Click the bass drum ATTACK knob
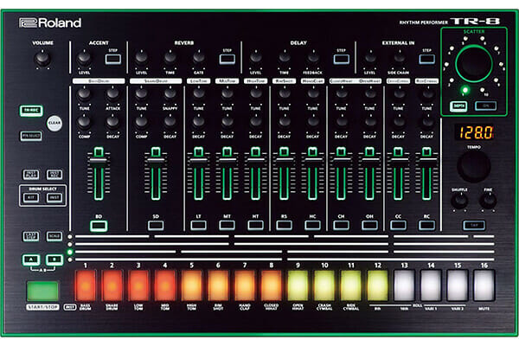The image size is (519, 346). 112,94
